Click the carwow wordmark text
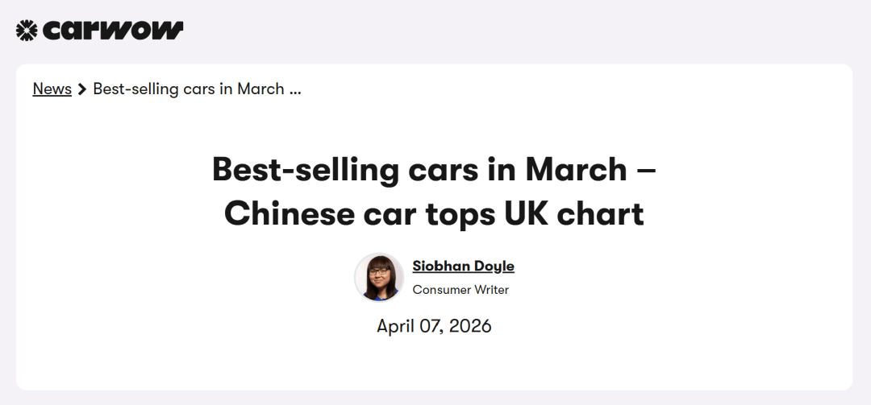 tap(113, 31)
